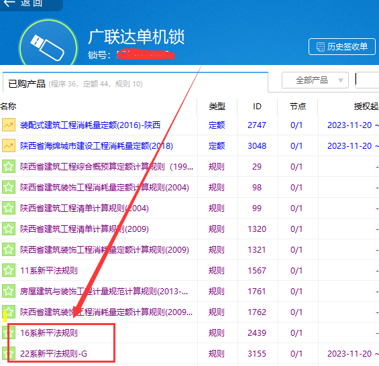Click star icon of 陕西省建筑工程清单计算规则(2009)

9,229
